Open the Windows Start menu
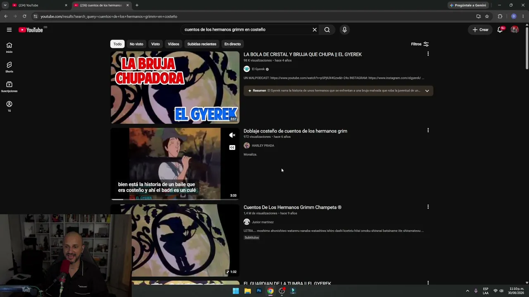 tap(236, 291)
